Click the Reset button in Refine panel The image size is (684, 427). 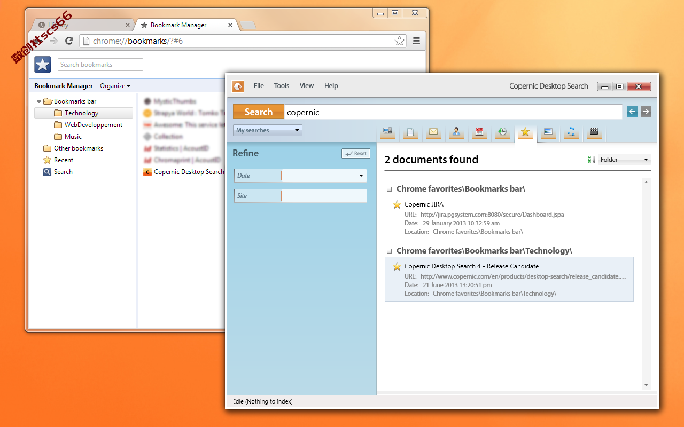tap(356, 153)
